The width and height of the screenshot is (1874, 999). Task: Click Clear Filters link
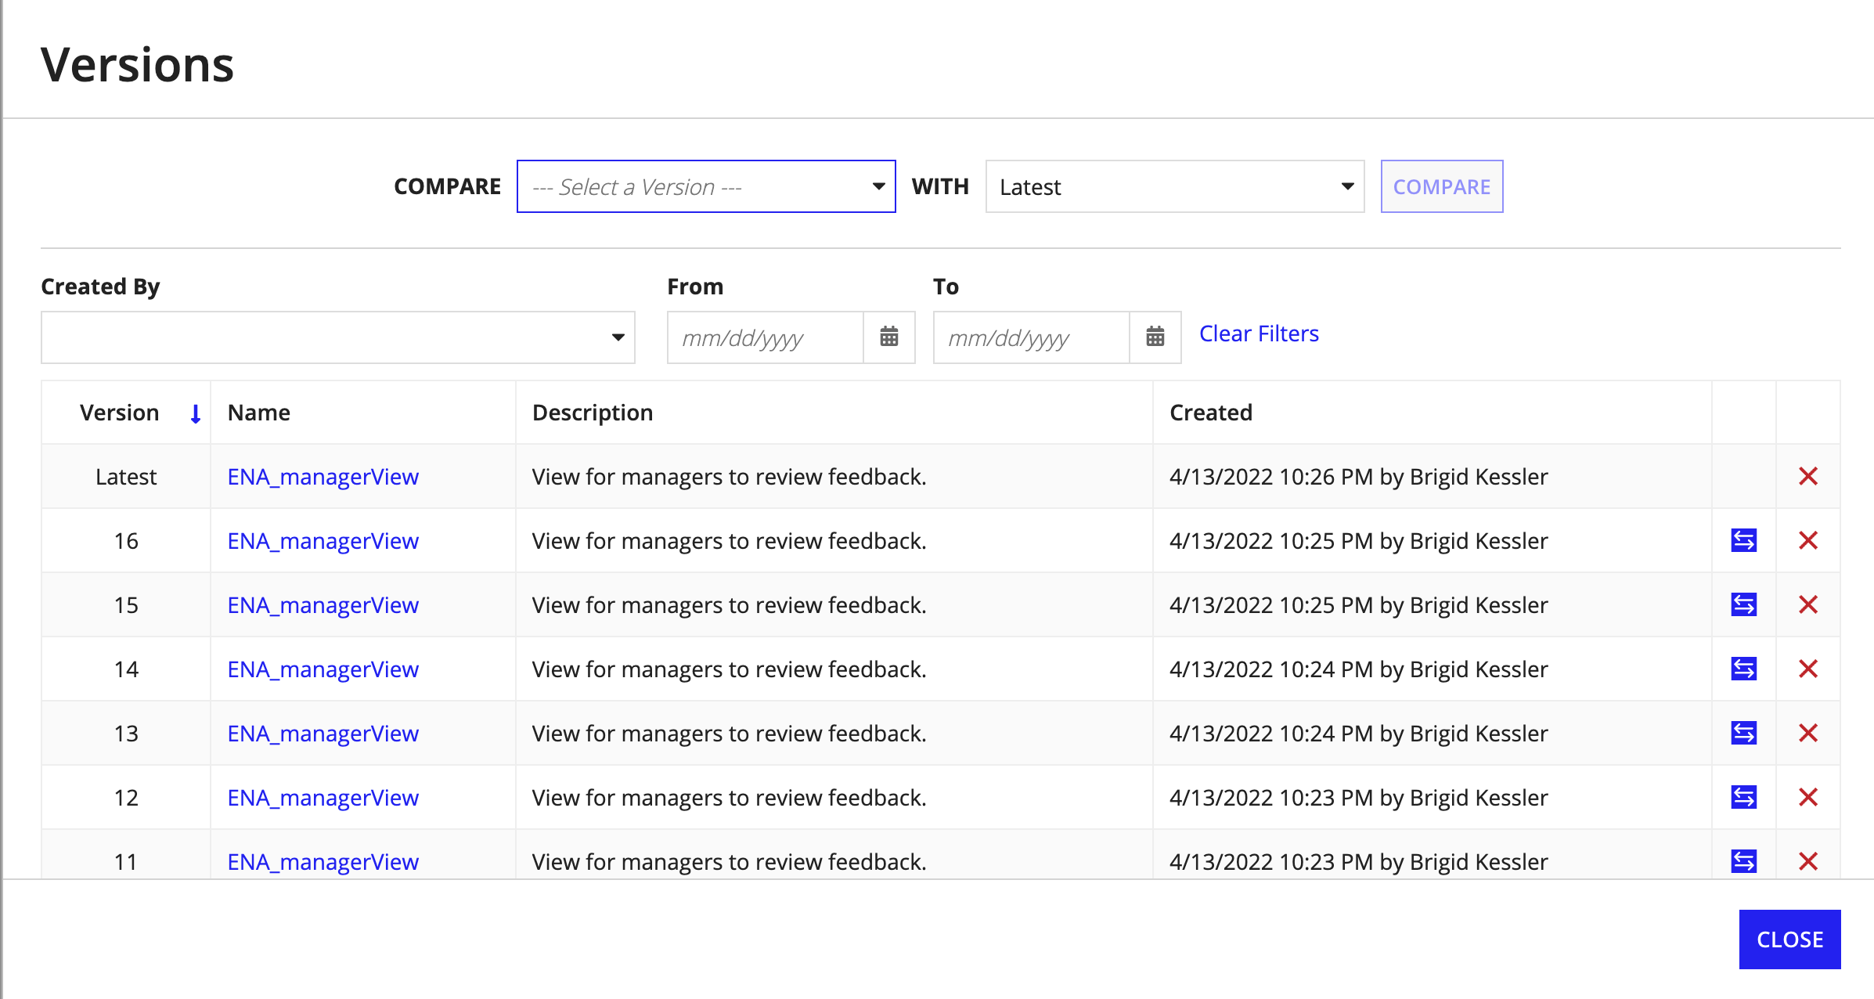(1260, 332)
